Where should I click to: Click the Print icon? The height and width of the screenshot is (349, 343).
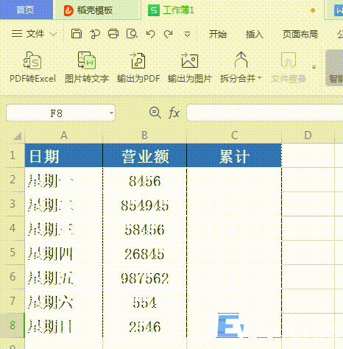pos(113,34)
